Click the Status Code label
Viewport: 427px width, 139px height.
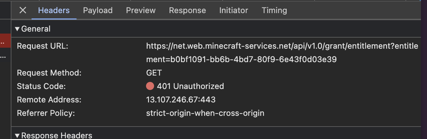tap(41, 86)
